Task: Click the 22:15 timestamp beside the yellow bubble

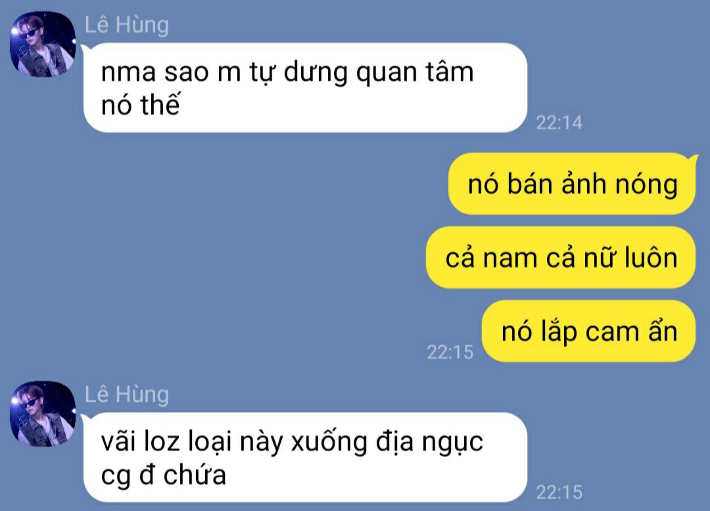Action: tap(450, 352)
